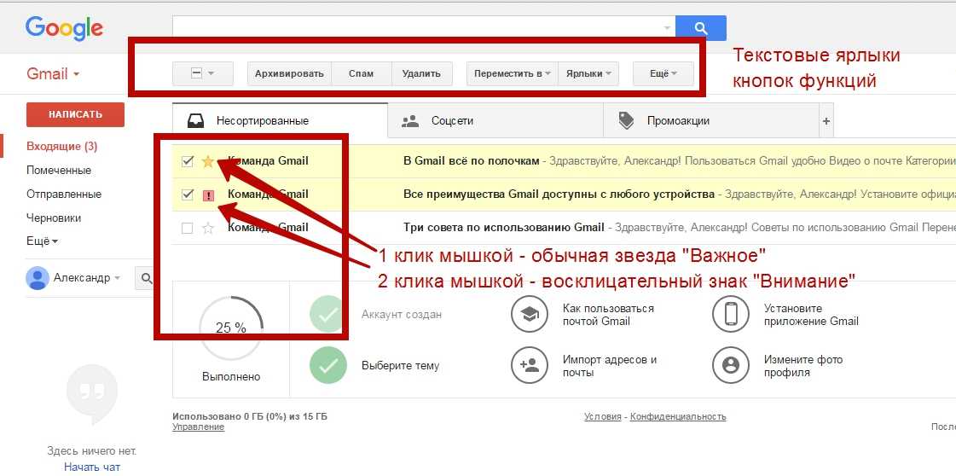Click the phone icon to install Gmail app
The width and height of the screenshot is (956, 476).
point(730,315)
